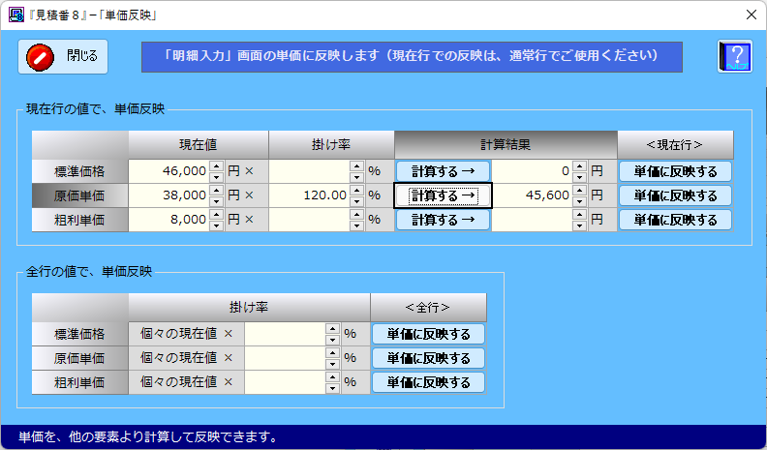This screenshot has height=450, width=767.
Task: Click the blue question mark help icon
Action: click(x=734, y=56)
